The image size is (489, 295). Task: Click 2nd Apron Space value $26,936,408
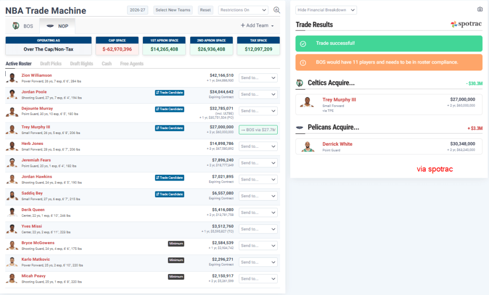coord(211,49)
